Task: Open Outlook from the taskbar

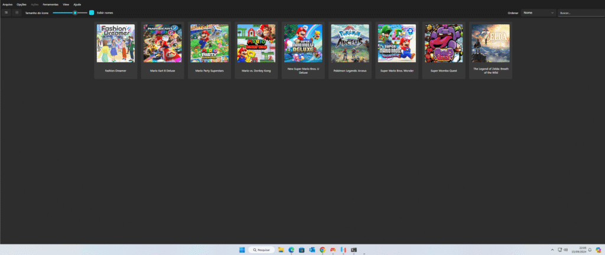Action: click(x=312, y=250)
